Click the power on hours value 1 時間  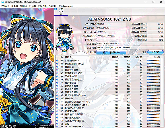coord(155,40)
